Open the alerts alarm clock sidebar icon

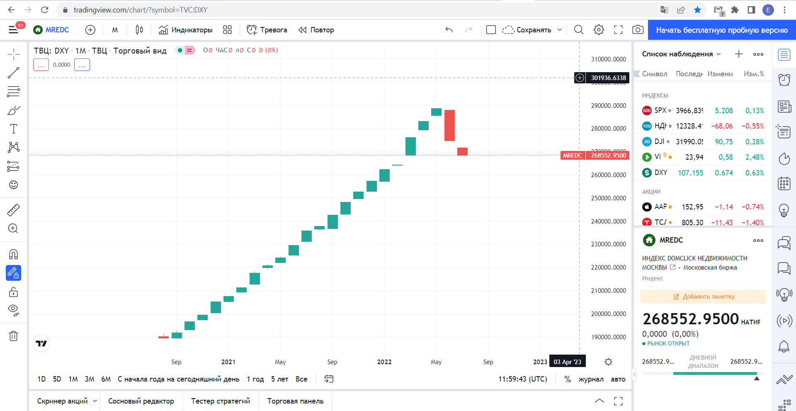click(784, 80)
